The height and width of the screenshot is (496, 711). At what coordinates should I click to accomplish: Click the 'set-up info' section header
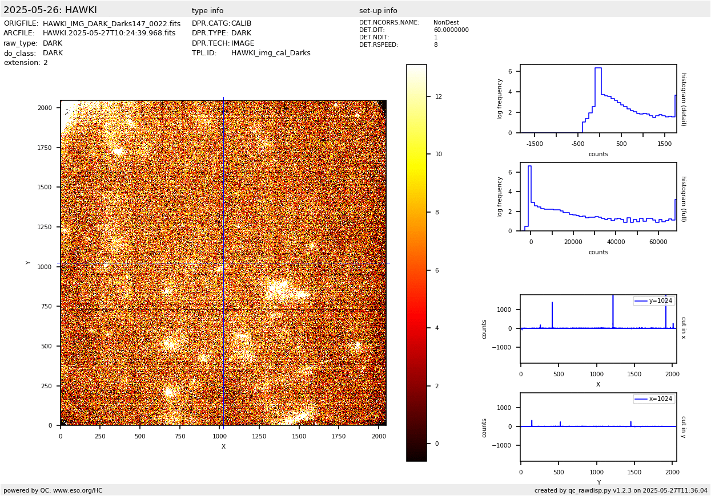tap(378, 11)
